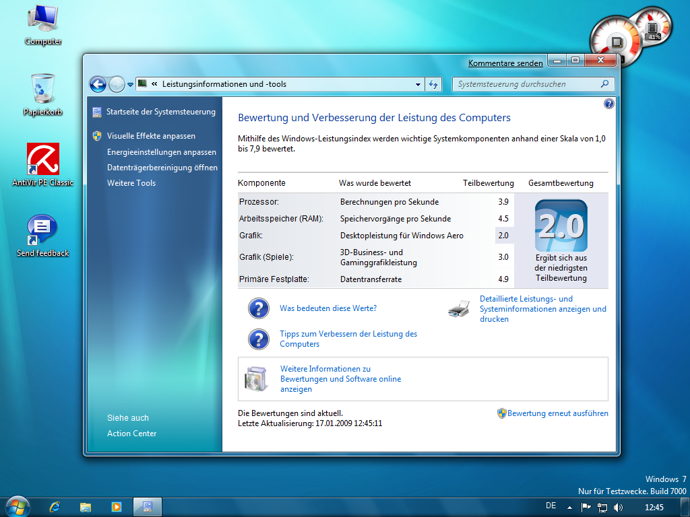Launch Internet Explorer from the taskbar

click(55, 507)
